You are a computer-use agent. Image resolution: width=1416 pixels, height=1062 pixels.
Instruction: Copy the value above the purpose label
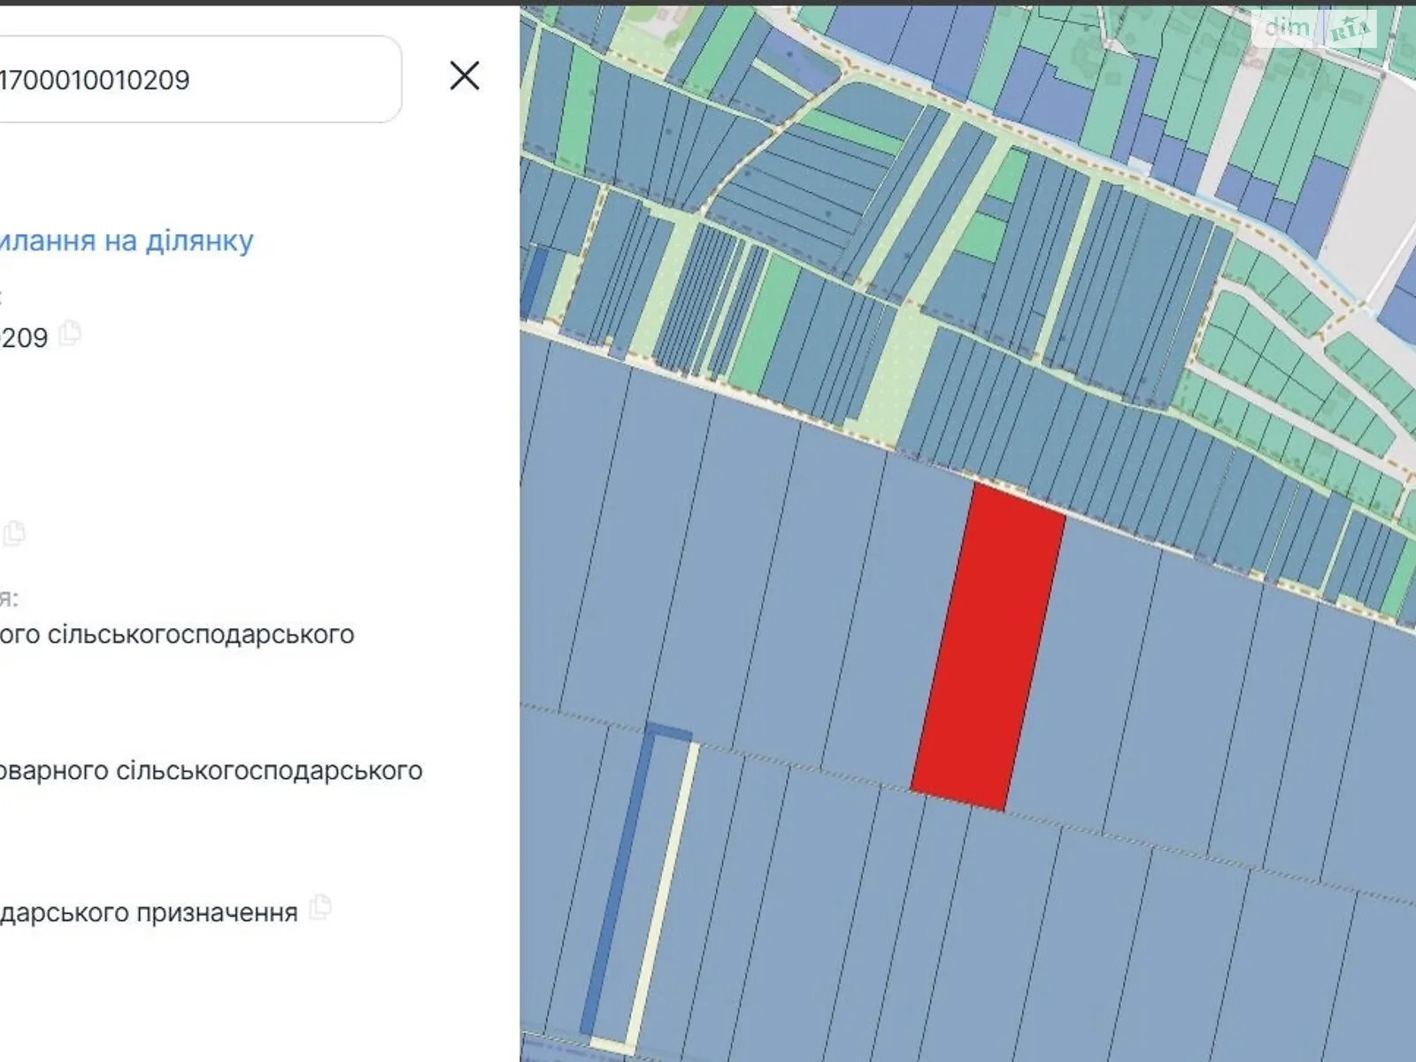point(13,534)
